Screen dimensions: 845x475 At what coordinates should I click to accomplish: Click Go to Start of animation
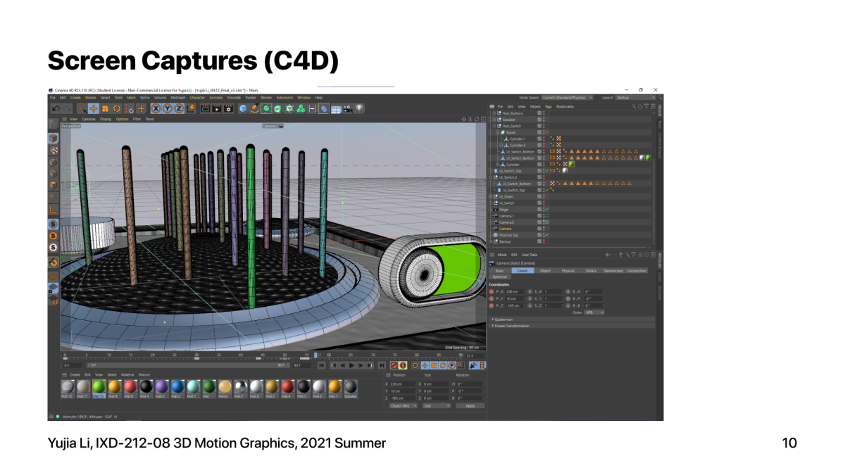click(321, 365)
